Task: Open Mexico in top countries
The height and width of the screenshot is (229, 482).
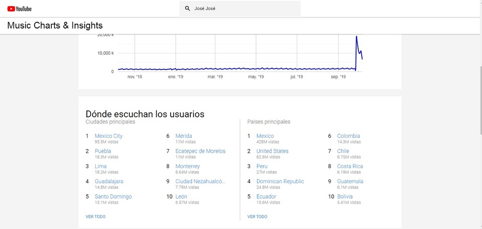Action: pos(265,136)
